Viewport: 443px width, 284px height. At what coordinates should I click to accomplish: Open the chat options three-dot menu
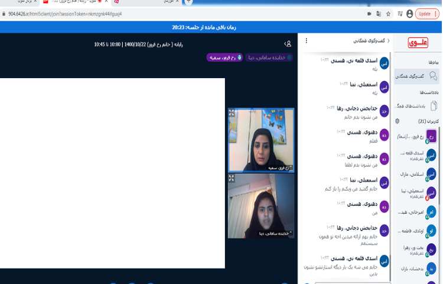point(306,41)
